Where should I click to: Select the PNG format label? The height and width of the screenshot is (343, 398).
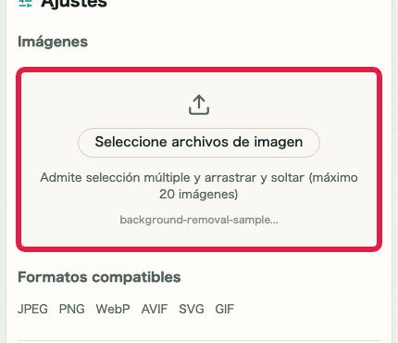(72, 309)
